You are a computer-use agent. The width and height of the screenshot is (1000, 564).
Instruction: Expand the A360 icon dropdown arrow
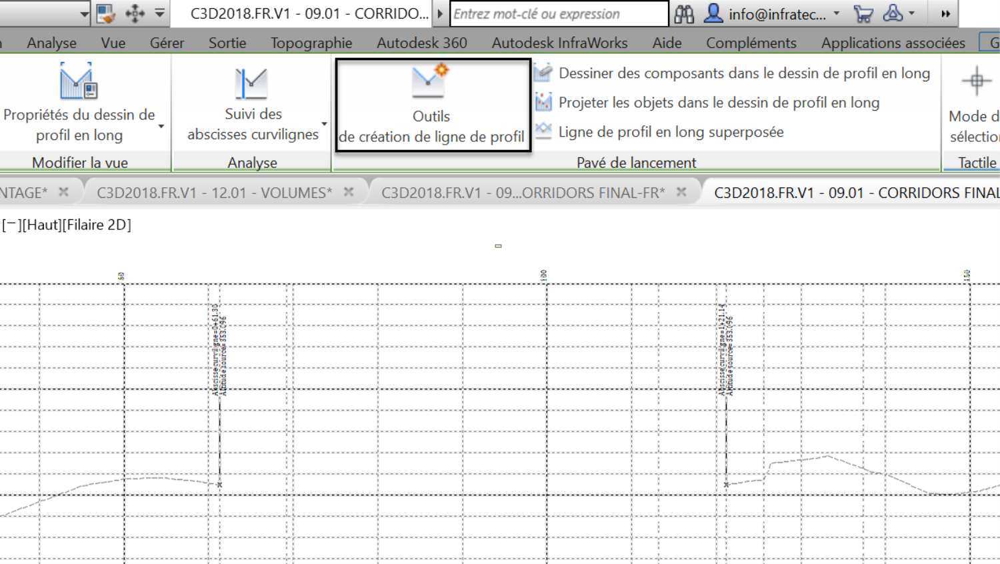coord(911,13)
